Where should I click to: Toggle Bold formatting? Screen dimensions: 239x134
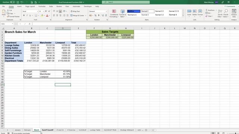tap(24, 16)
